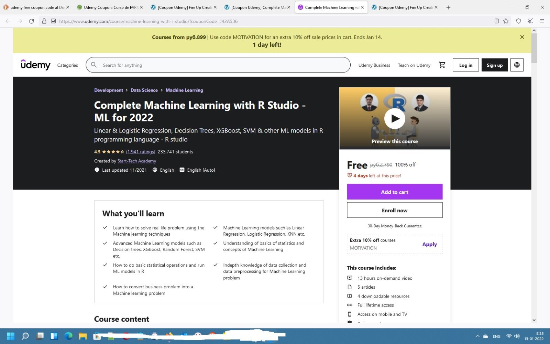
Task: Click the search magnifier icon
Action: pos(94,65)
